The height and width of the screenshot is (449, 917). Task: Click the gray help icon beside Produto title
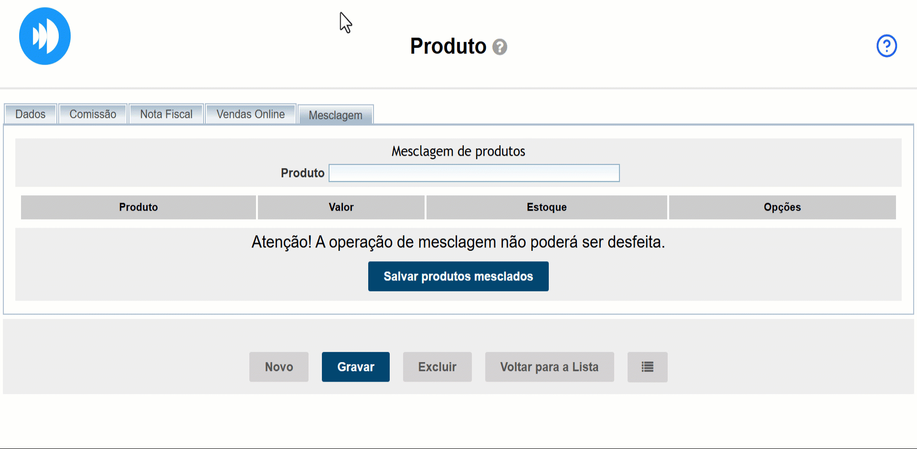[500, 47]
